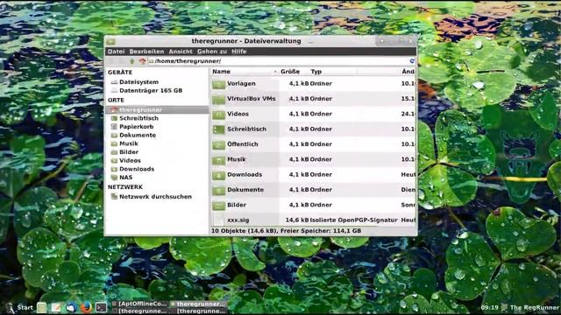
Task: Open the Bearbeiten menu
Action: tap(146, 52)
